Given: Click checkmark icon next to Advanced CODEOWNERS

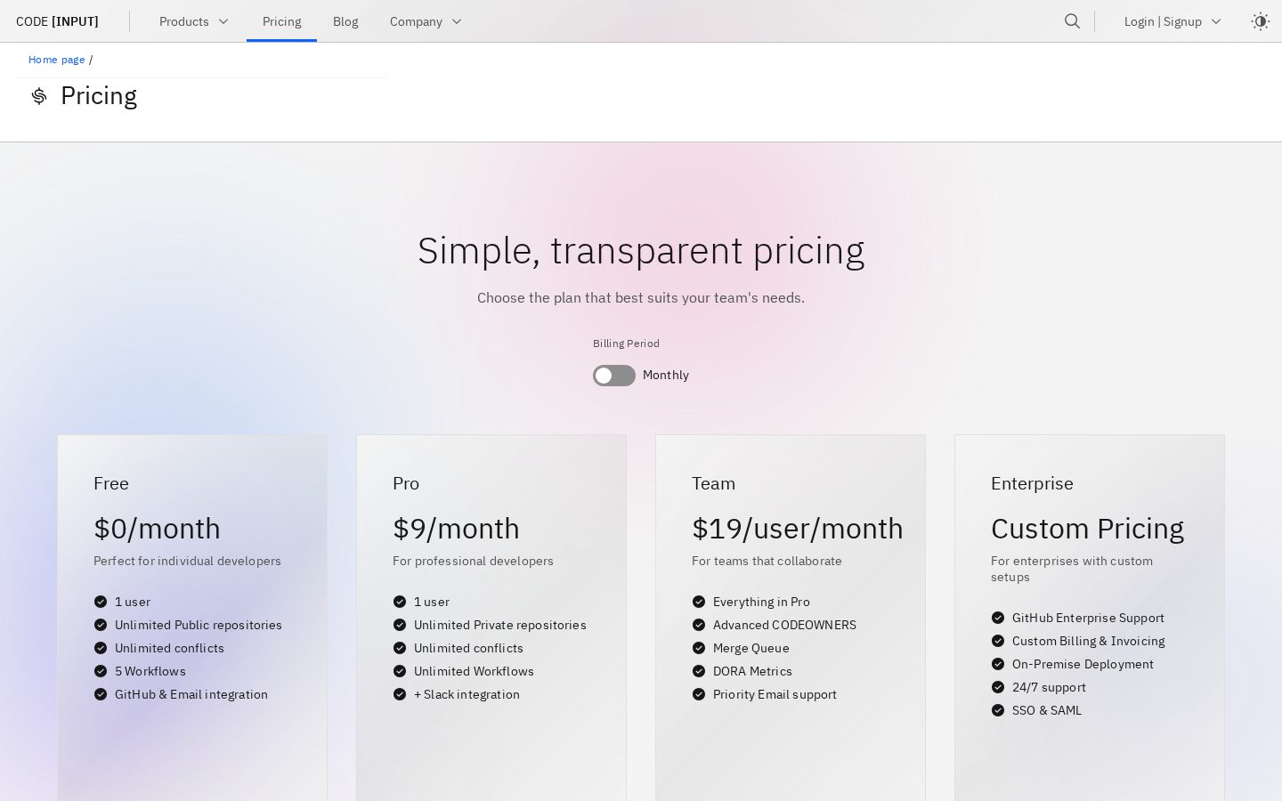Looking at the screenshot, I should [x=699, y=625].
